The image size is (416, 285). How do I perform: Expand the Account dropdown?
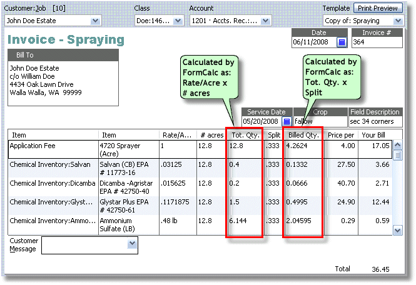[265, 21]
